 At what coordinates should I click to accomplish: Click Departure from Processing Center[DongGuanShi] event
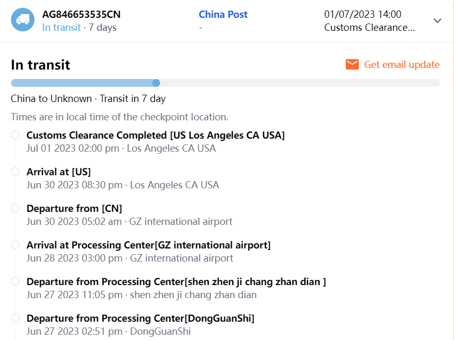click(x=140, y=319)
